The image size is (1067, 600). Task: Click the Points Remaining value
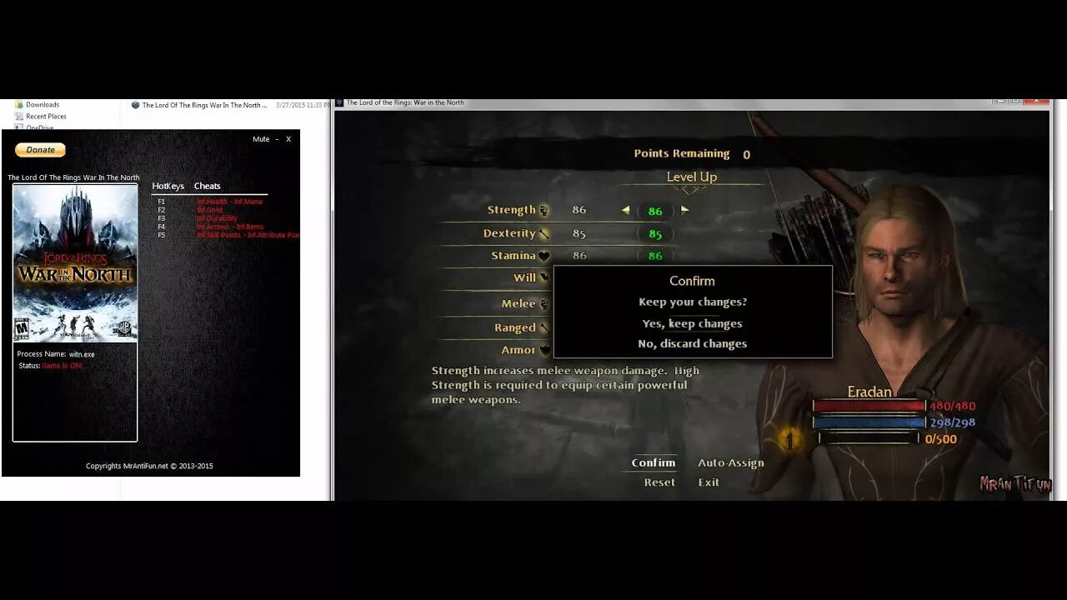(x=747, y=154)
